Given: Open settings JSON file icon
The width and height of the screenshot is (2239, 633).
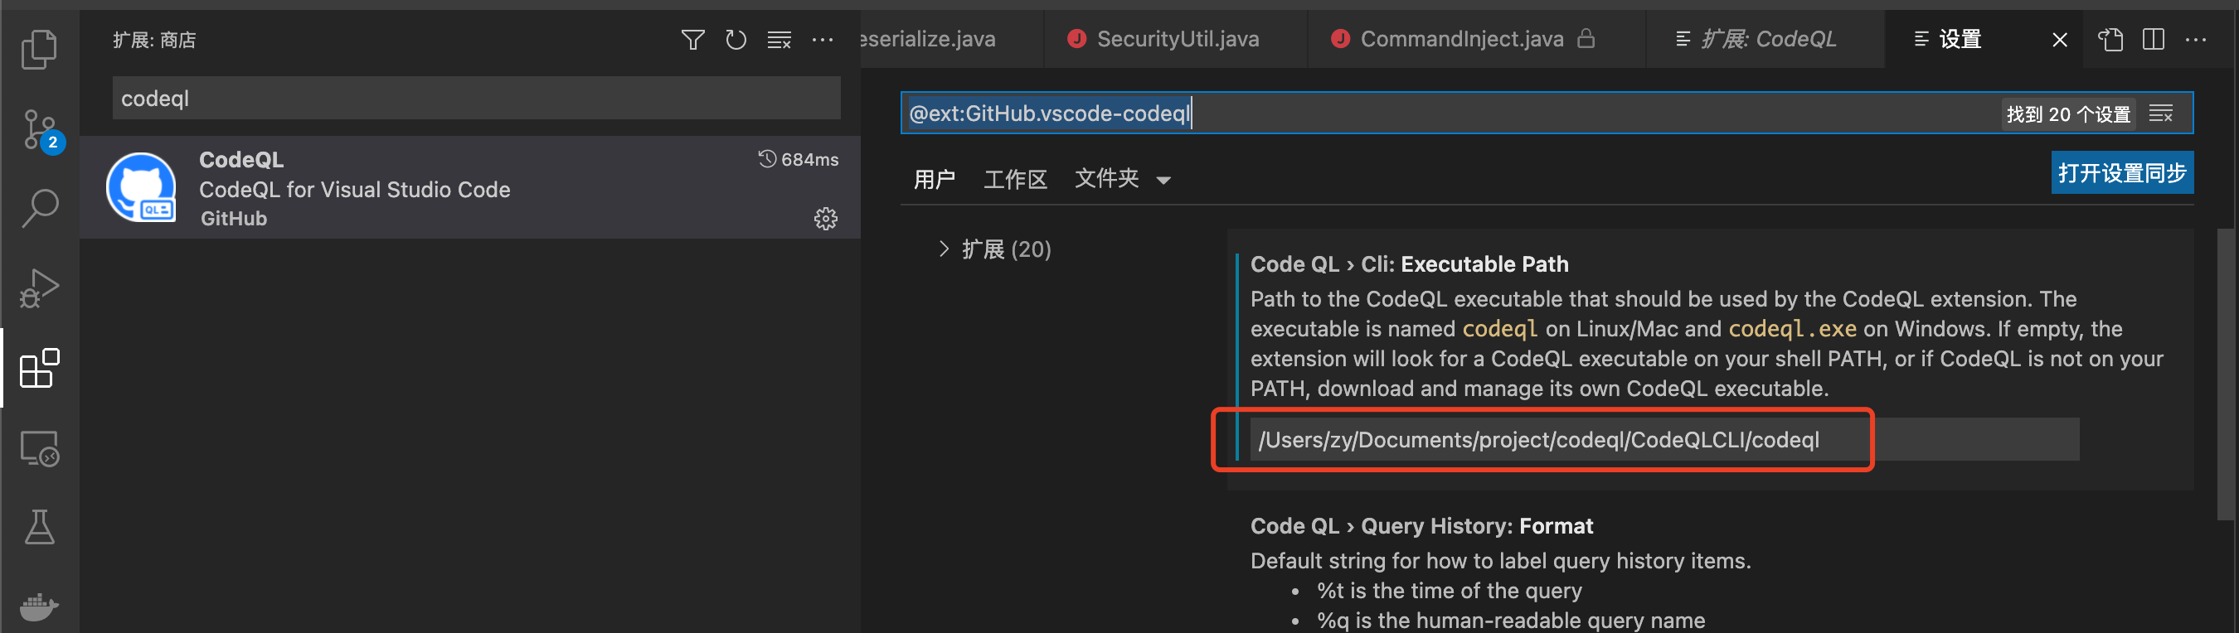Looking at the screenshot, I should (2110, 40).
